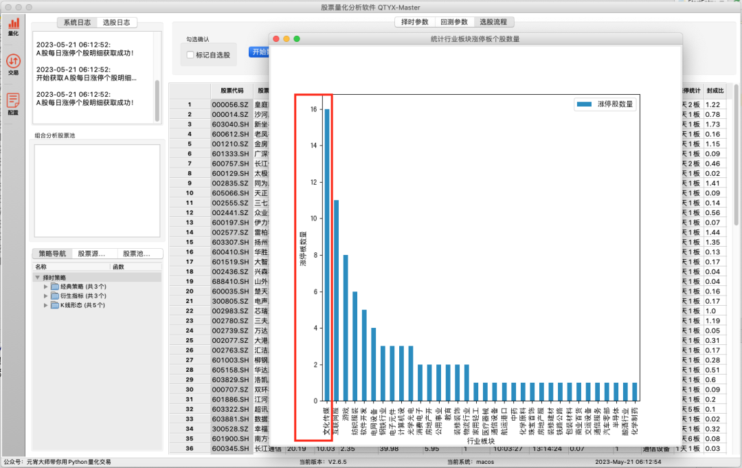This screenshot has height=468, width=742.
Task: Click the 互联网服务 bar in the chart
Action: (x=337, y=300)
